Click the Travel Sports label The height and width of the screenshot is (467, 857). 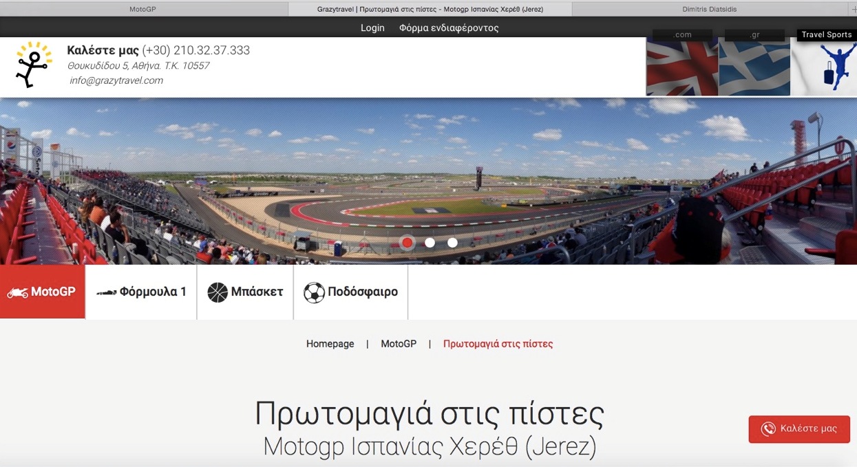point(827,34)
